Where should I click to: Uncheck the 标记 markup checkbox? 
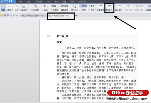[42, 10]
